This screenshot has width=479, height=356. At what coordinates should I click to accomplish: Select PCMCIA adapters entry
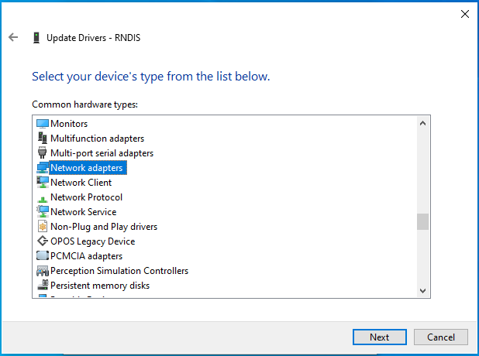[x=87, y=256]
